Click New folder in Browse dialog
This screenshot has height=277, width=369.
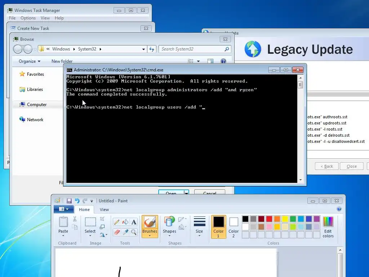pos(62,61)
